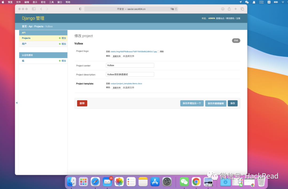This screenshot has height=189, width=288.
Task: Click the Wi-Fi icon in the menu bar
Action: click(x=283, y=2)
